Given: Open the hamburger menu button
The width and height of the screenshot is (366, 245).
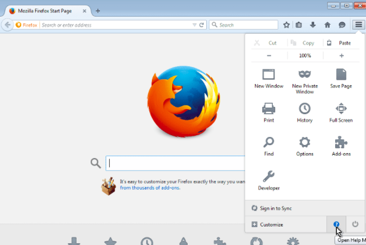Looking at the screenshot, I should pyautogui.click(x=359, y=25).
